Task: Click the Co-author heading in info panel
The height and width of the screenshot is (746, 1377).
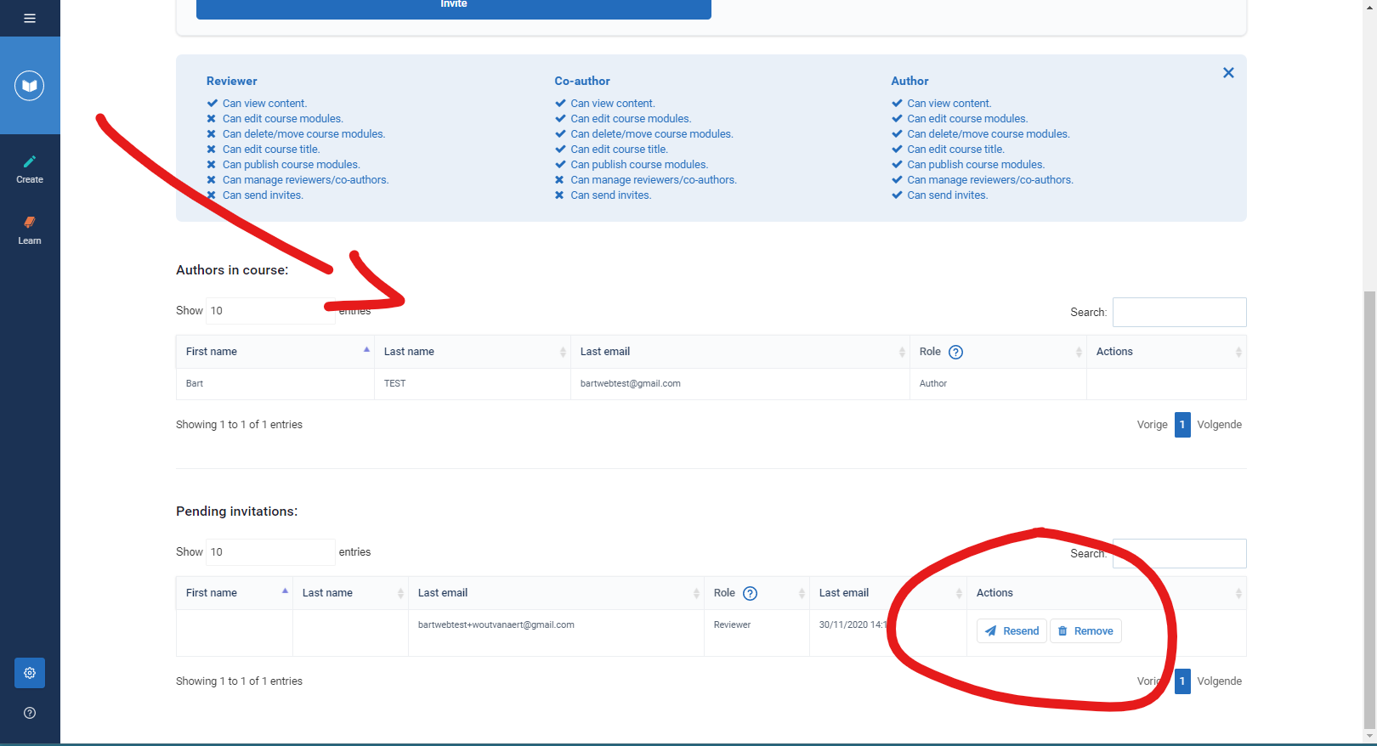Action: point(582,82)
